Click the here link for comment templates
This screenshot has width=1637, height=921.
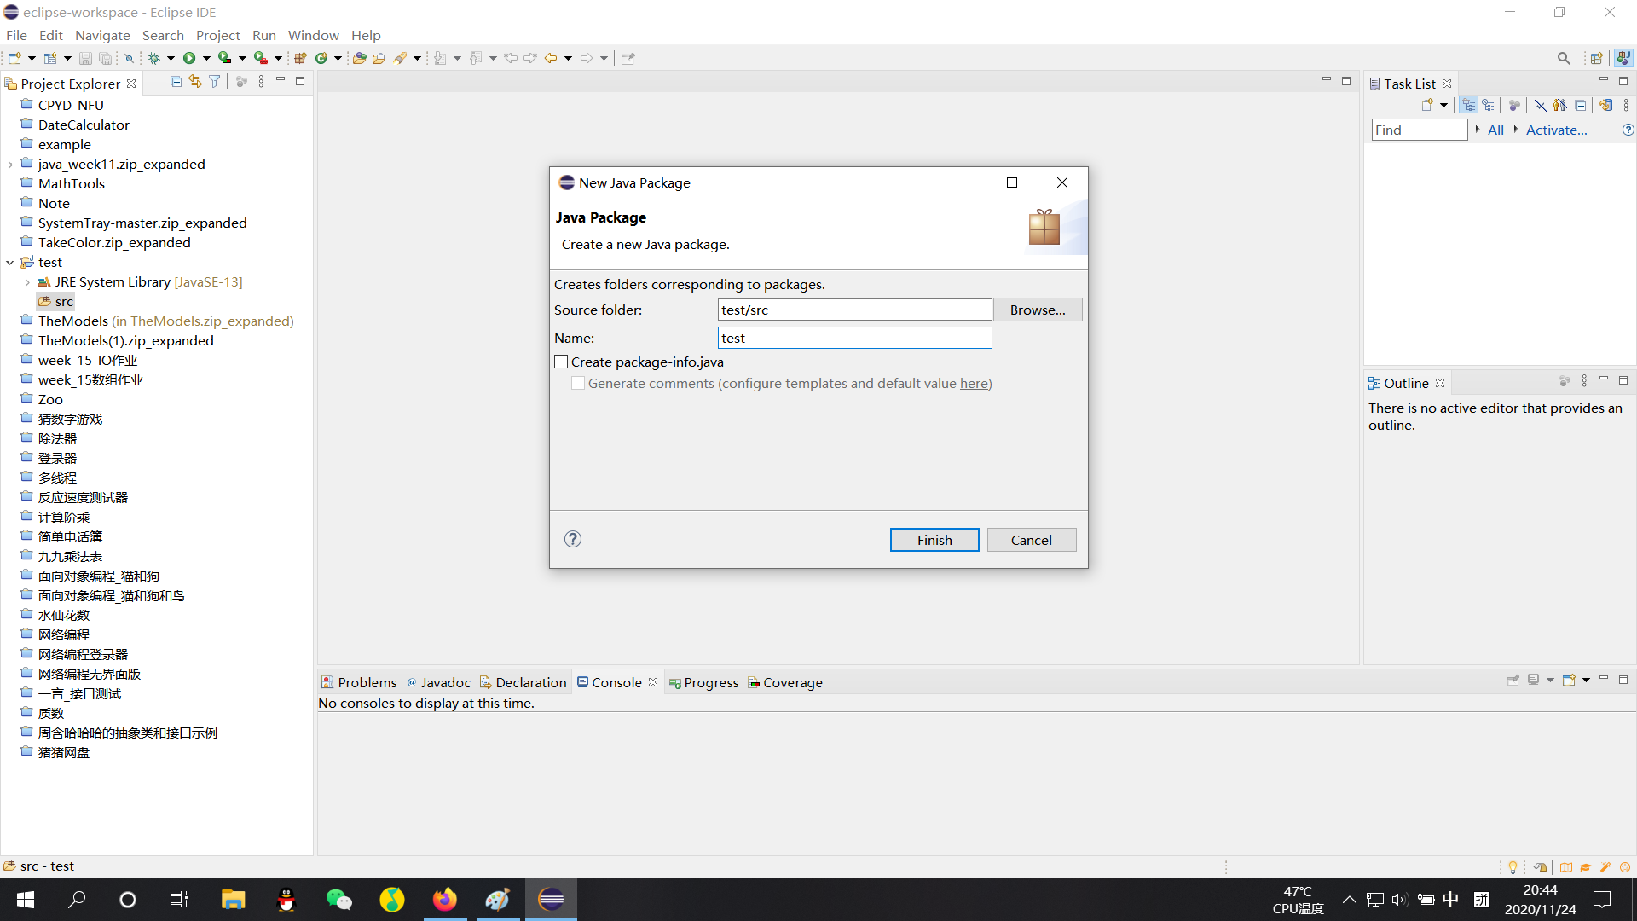pyautogui.click(x=973, y=383)
